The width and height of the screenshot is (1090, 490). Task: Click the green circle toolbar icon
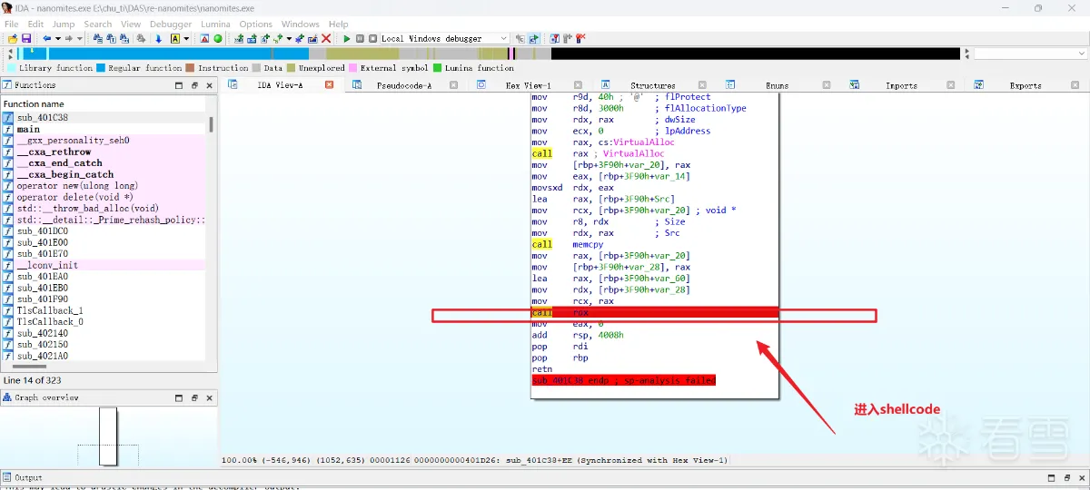[x=219, y=39]
